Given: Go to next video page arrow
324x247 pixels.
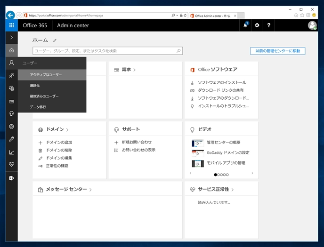Looking at the screenshot, I should 252,173.
